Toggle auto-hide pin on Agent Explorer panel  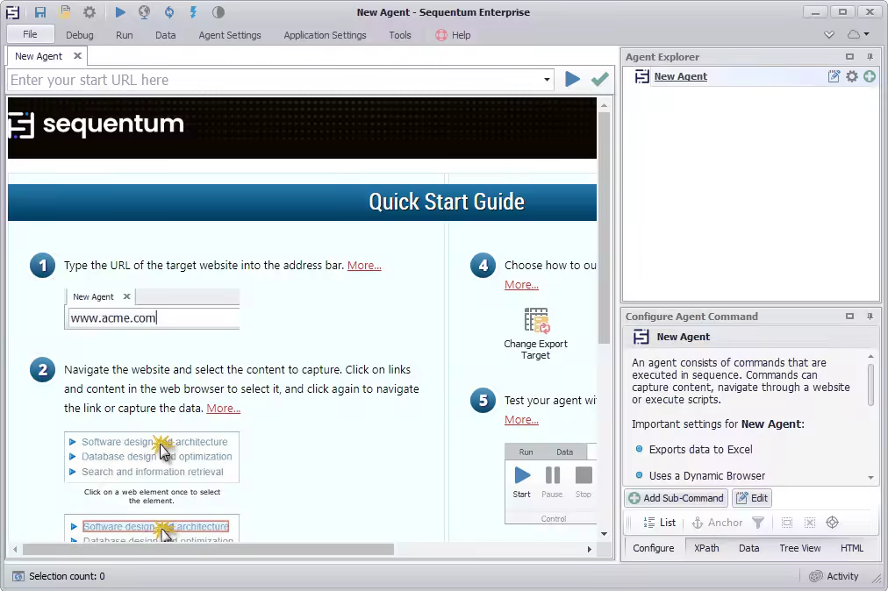point(870,57)
